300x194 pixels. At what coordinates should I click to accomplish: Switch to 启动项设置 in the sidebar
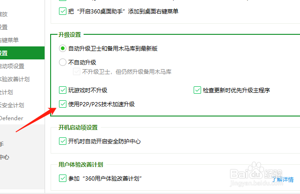point(12,66)
